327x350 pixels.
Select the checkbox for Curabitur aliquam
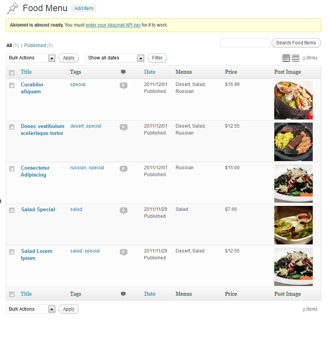tap(12, 85)
